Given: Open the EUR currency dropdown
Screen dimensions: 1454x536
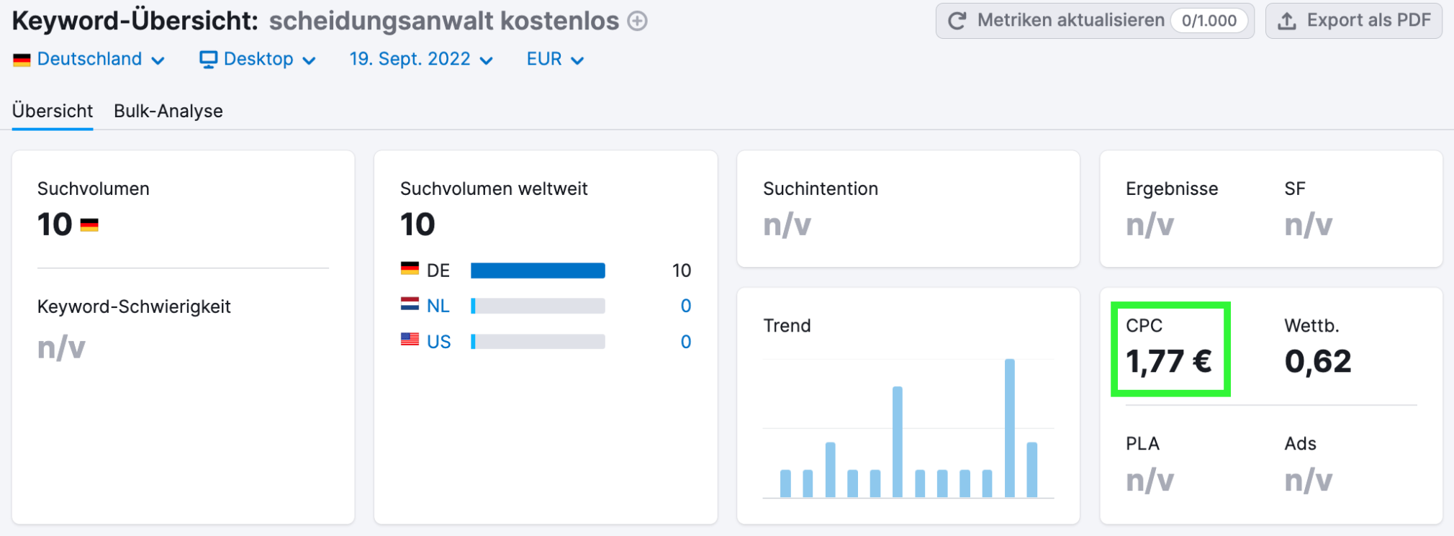Looking at the screenshot, I should 555,59.
